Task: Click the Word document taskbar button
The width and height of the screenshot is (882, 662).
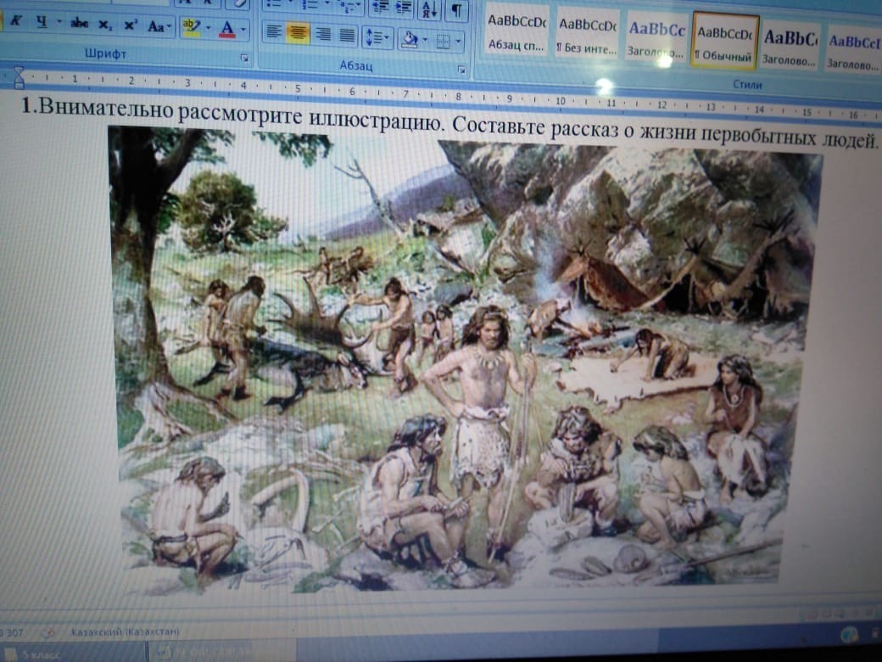Action: pyautogui.click(x=221, y=653)
